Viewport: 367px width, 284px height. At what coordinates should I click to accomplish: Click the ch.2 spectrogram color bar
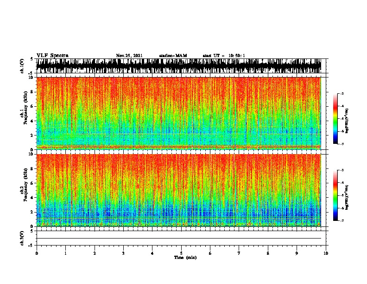pos(335,195)
